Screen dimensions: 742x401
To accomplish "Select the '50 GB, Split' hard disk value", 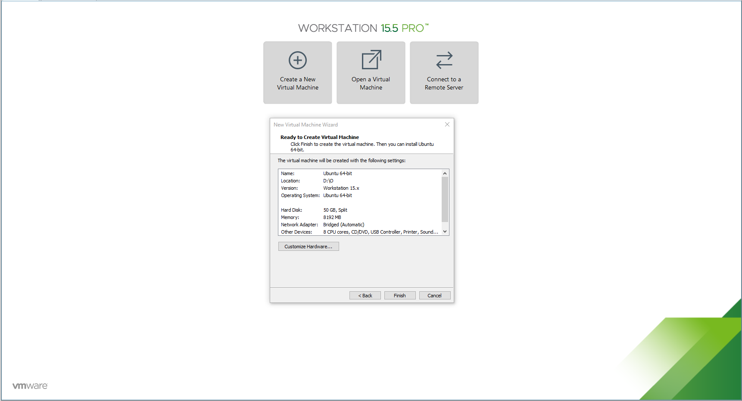I will (x=335, y=210).
